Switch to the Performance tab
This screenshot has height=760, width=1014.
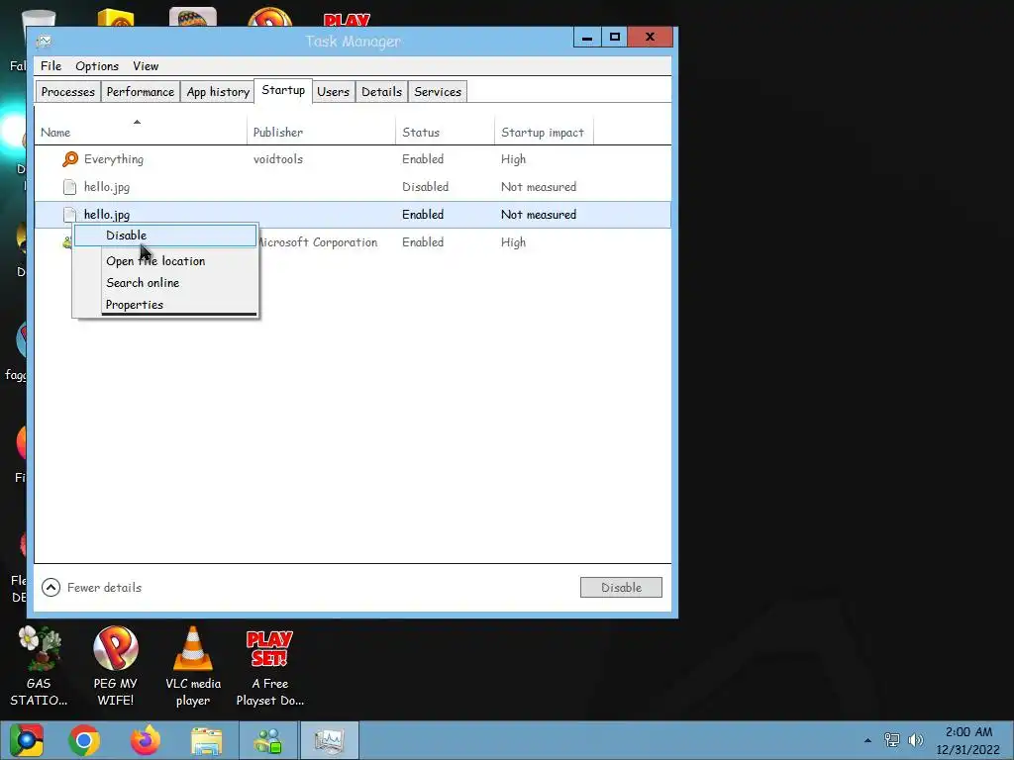tap(141, 92)
